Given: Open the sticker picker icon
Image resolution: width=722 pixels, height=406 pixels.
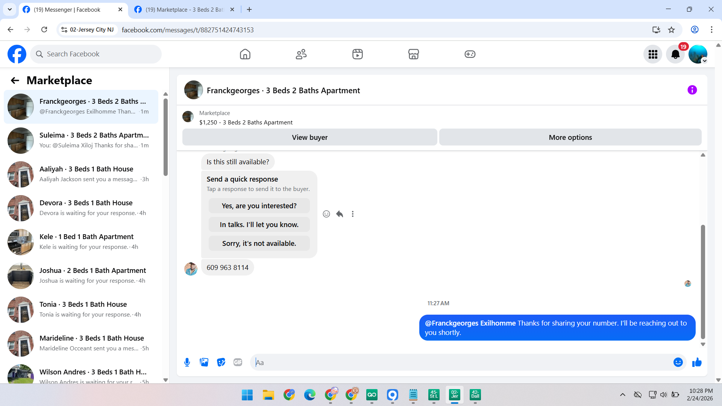Looking at the screenshot, I should point(221,362).
